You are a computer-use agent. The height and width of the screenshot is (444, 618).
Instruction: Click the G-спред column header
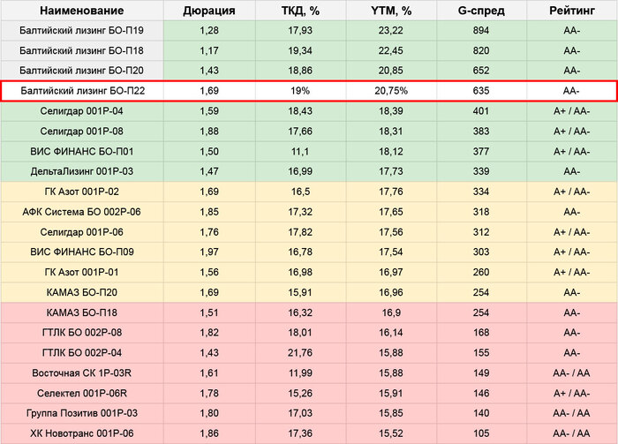click(480, 11)
